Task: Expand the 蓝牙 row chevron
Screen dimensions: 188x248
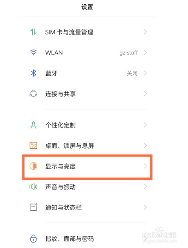Action: coord(145,73)
